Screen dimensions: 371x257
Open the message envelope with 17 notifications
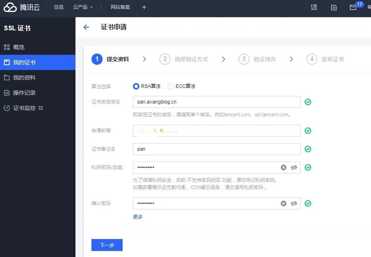pos(353,7)
